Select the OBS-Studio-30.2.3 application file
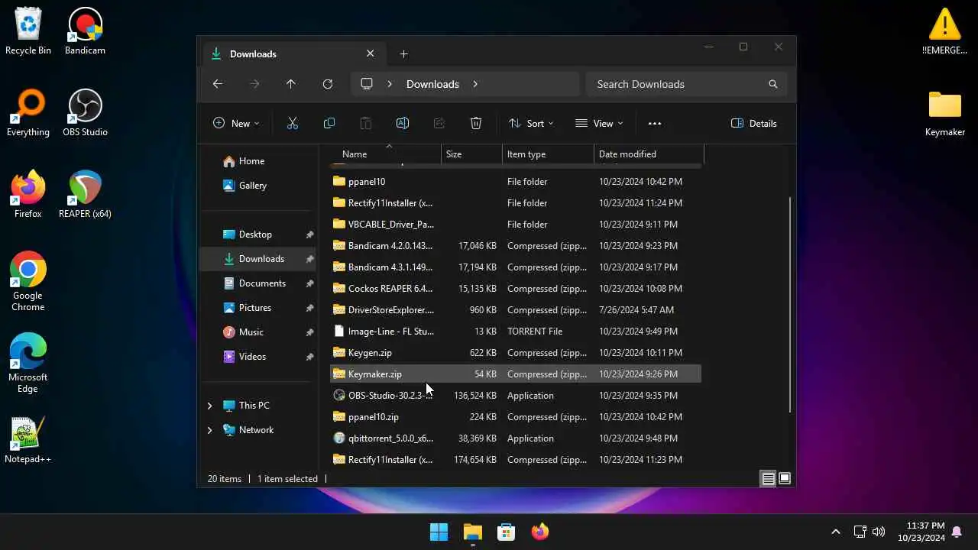The height and width of the screenshot is (550, 978). [x=516, y=396]
